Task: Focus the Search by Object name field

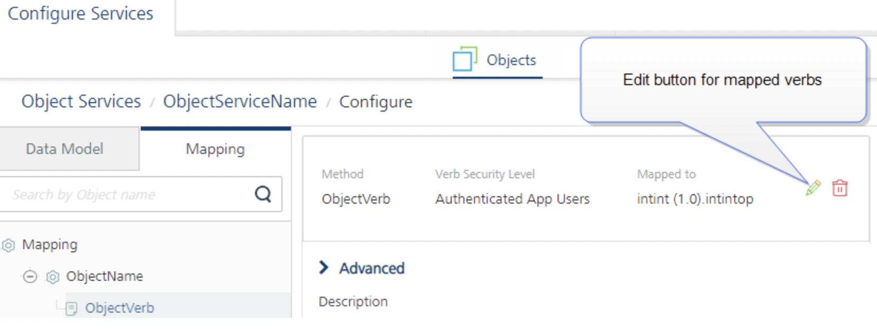Action: [127, 195]
